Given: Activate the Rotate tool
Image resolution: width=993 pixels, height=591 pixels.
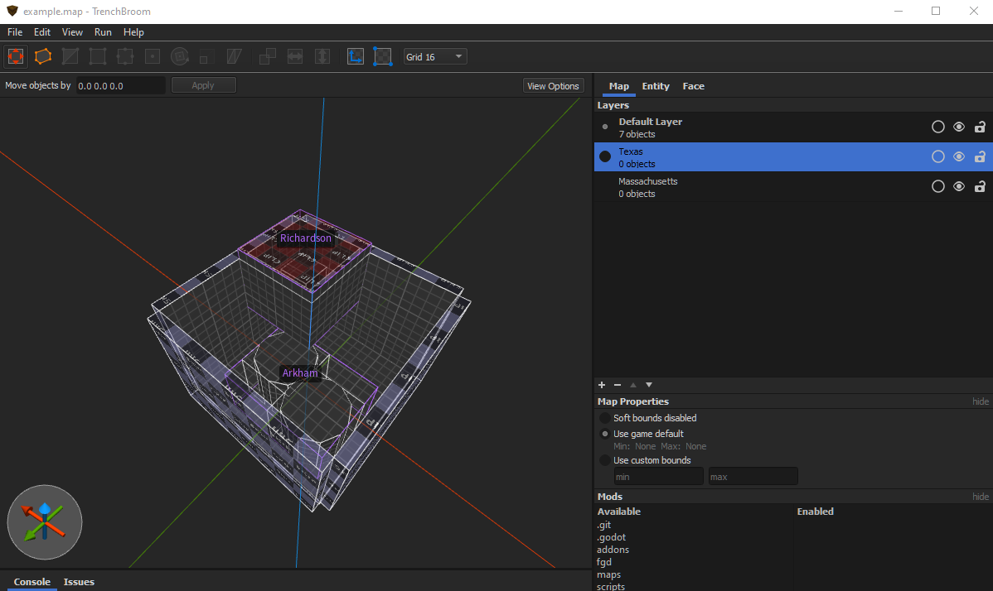Looking at the screenshot, I should pyautogui.click(x=180, y=56).
